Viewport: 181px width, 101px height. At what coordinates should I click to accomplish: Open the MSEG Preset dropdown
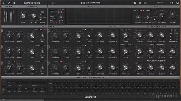(53, 11)
